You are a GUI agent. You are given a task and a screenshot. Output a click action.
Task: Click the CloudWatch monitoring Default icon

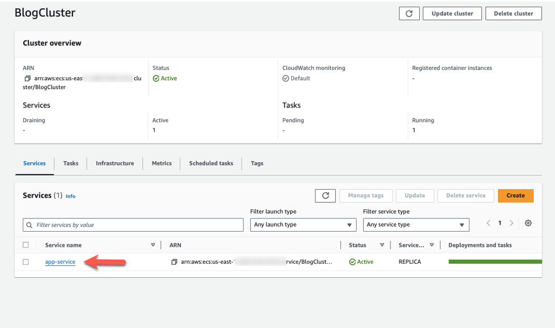[x=285, y=78]
